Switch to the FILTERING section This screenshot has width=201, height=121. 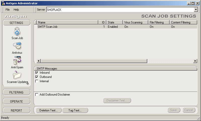coord(16,92)
